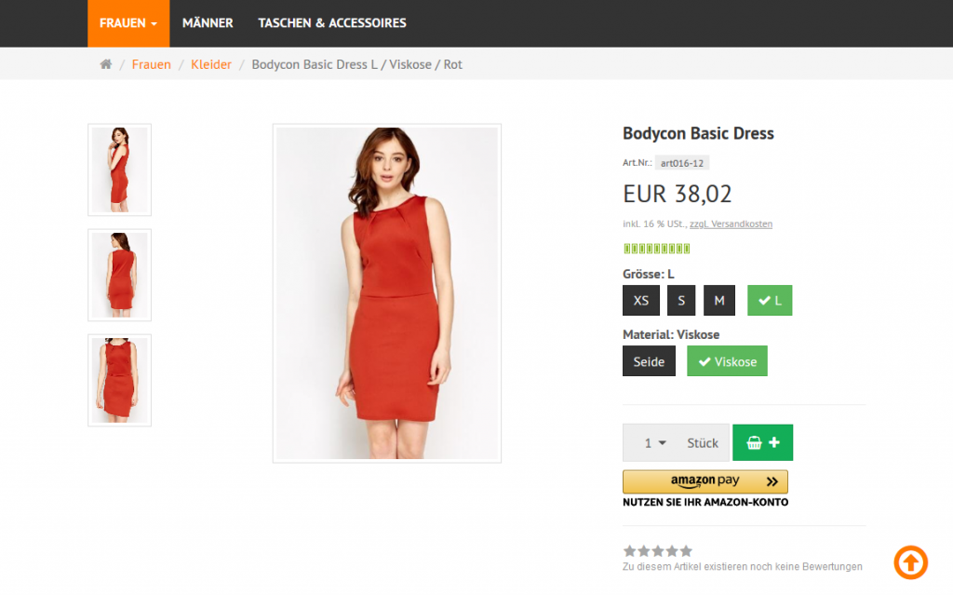
Task: Choose the checked size L option
Action: pos(769,301)
